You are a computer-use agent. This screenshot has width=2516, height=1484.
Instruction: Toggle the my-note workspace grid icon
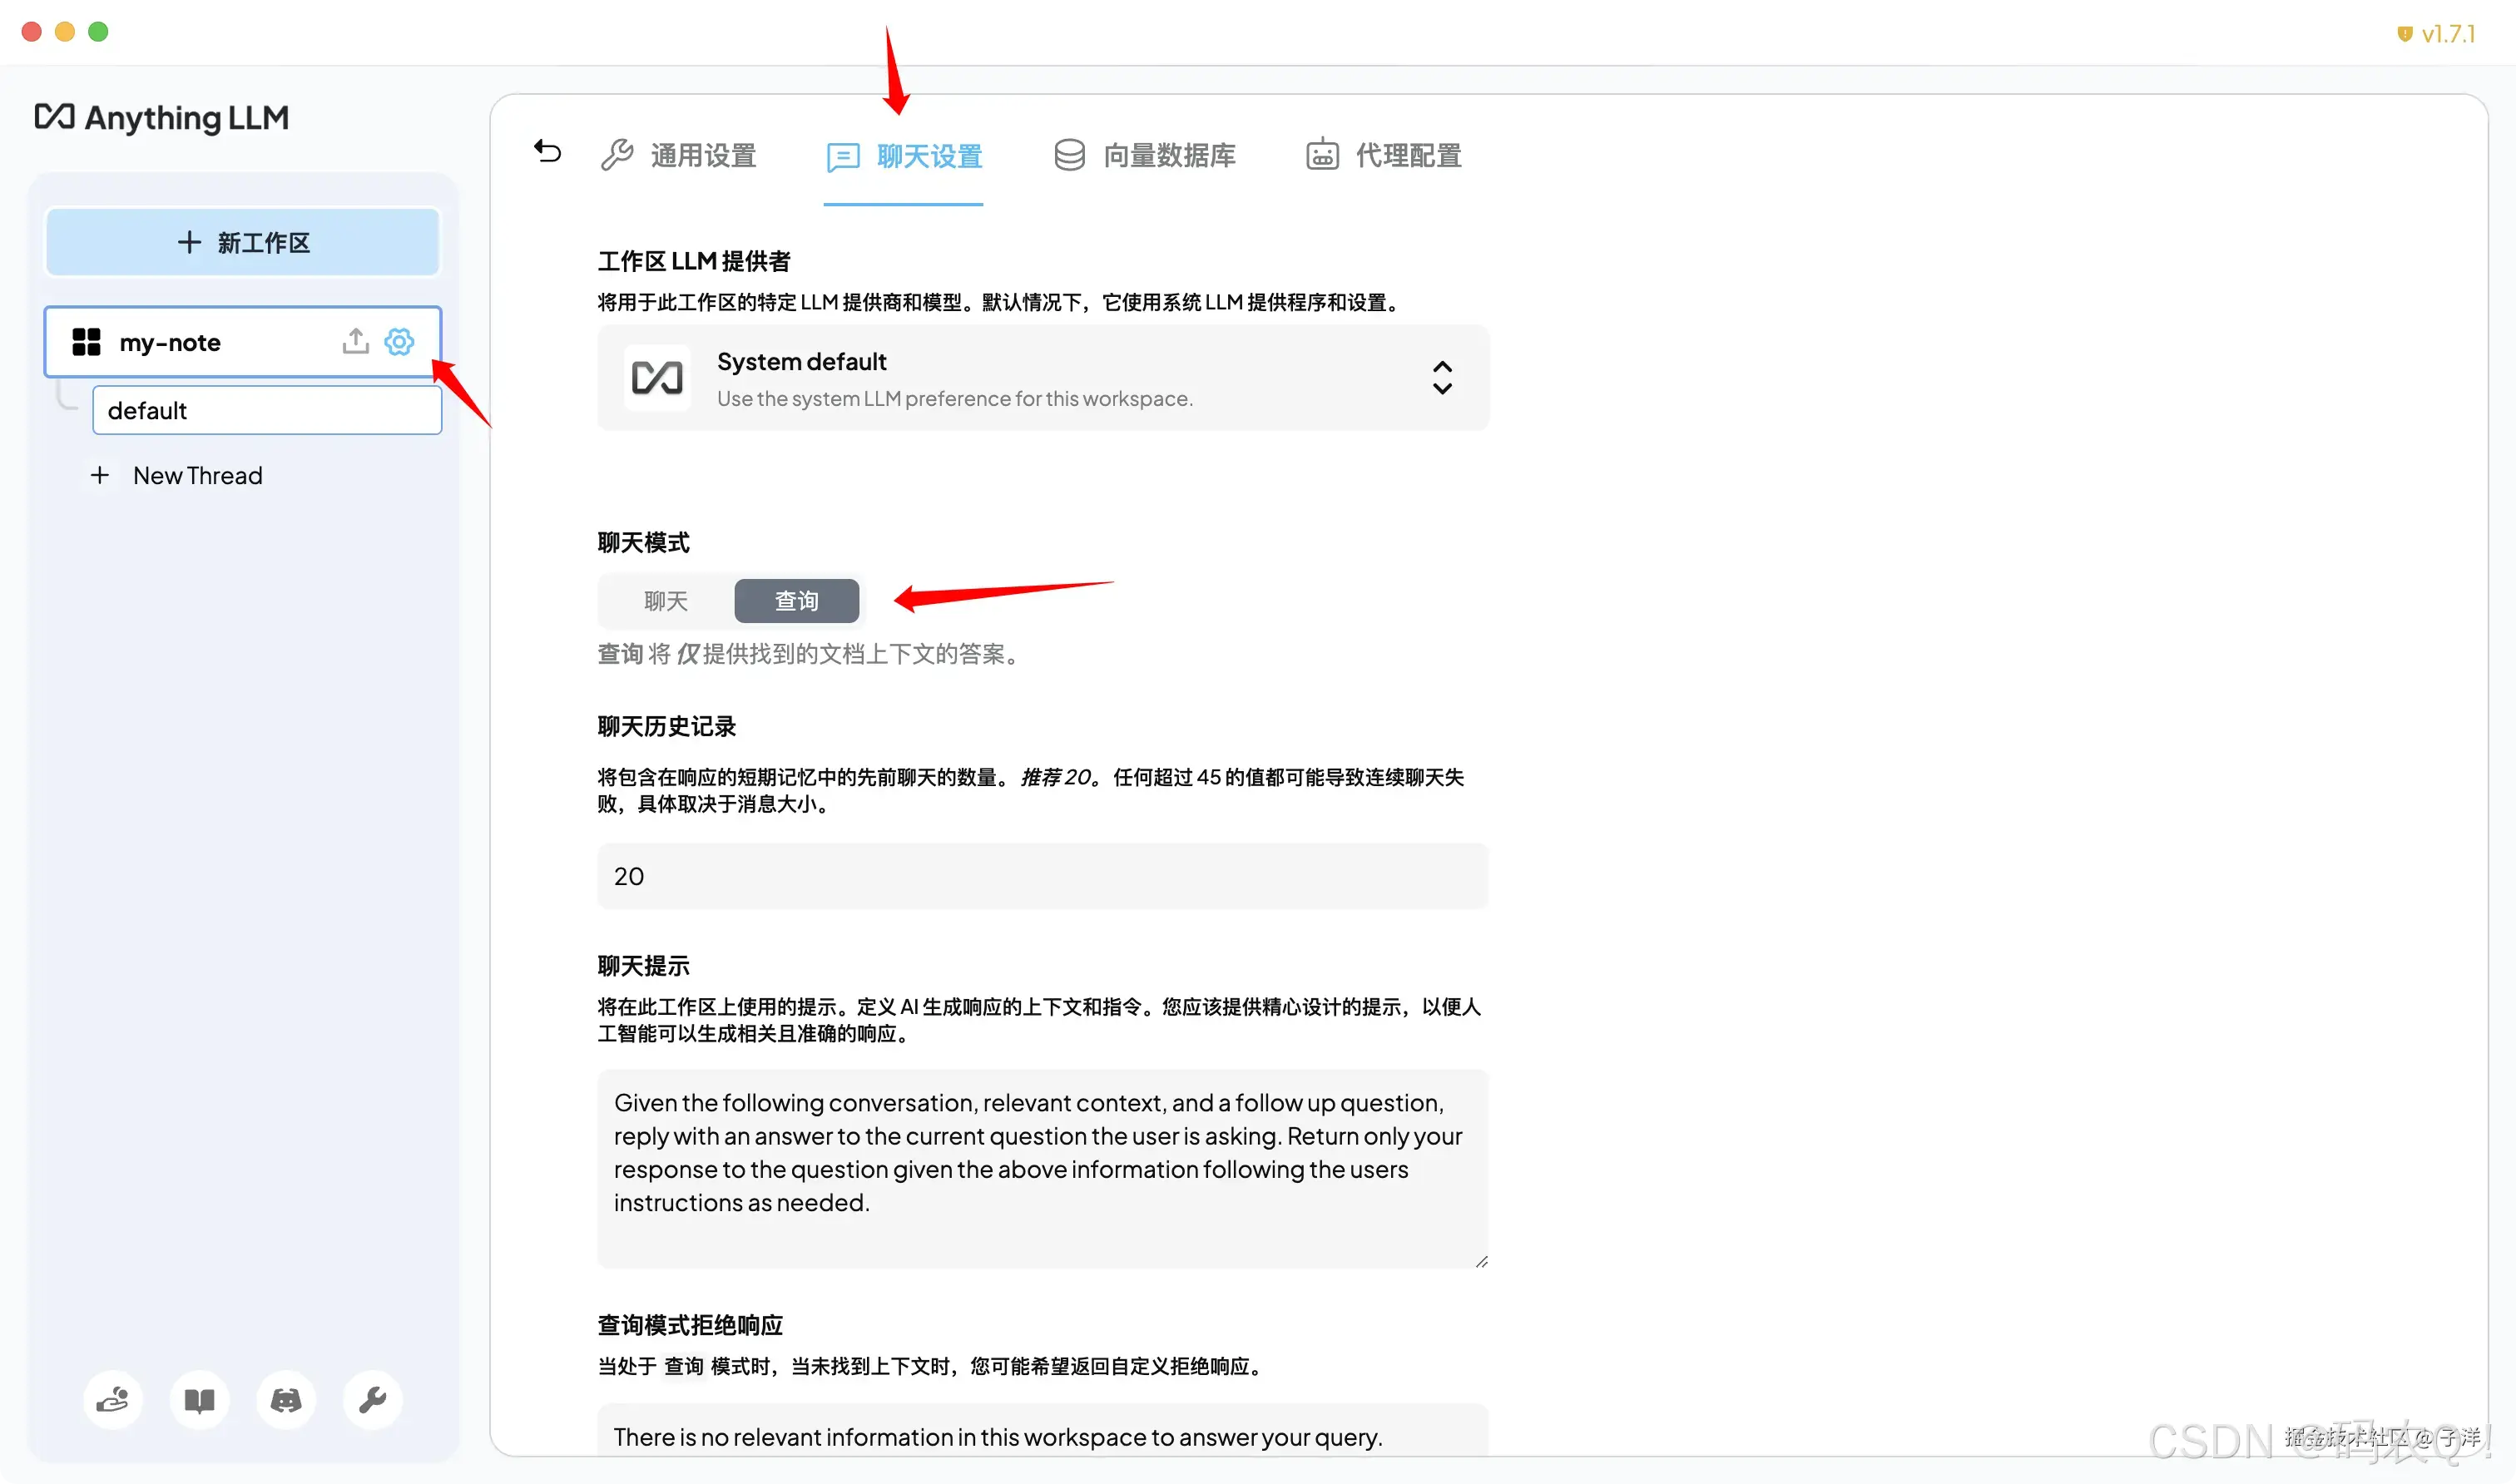[x=86, y=341]
